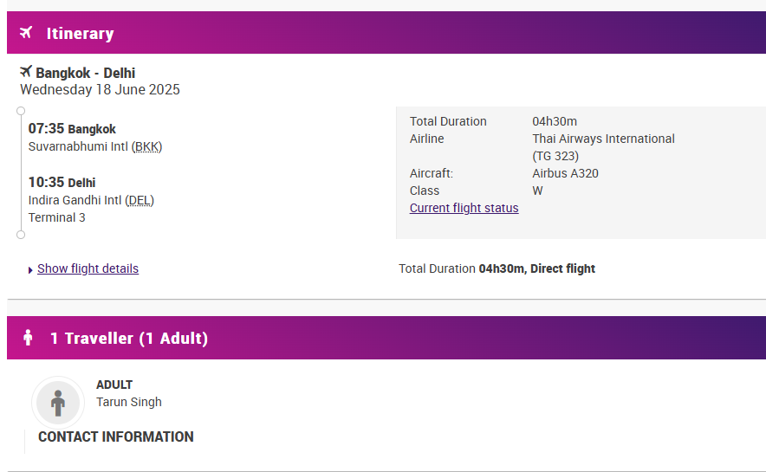766x472 pixels.
Task: Click the flight number TG 323
Action: point(555,156)
